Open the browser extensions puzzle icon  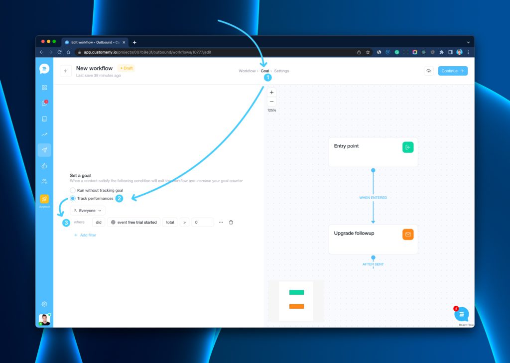[441, 52]
